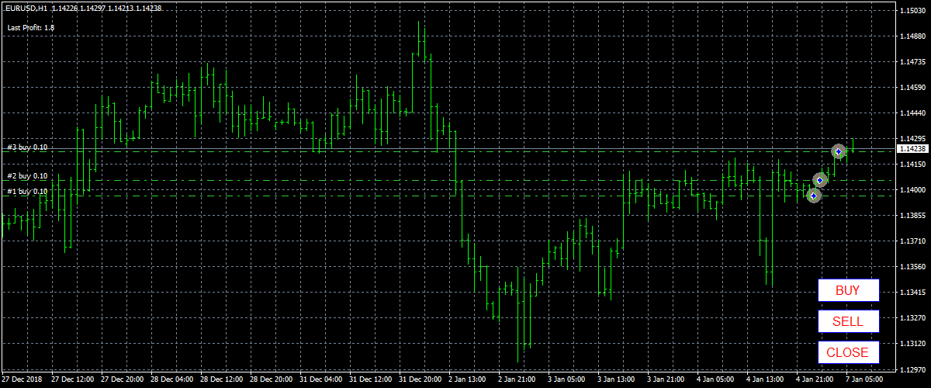This screenshot has width=931, height=388.
Task: Click the '28 Dec 04:00' time axis label
Action: point(172,380)
